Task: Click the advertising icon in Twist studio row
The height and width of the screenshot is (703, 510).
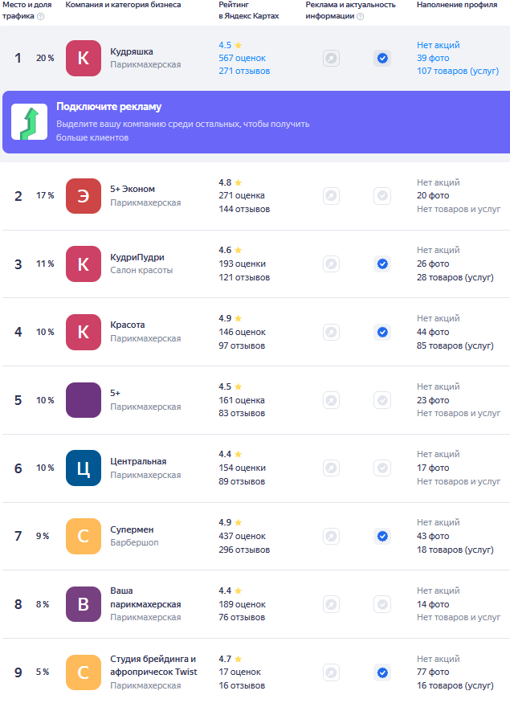Action: [x=331, y=672]
